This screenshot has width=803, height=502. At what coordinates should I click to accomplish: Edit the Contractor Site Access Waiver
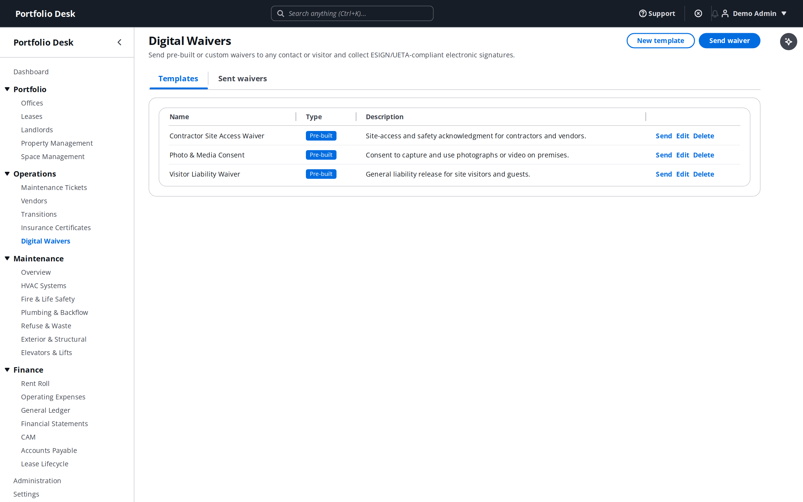pyautogui.click(x=683, y=136)
